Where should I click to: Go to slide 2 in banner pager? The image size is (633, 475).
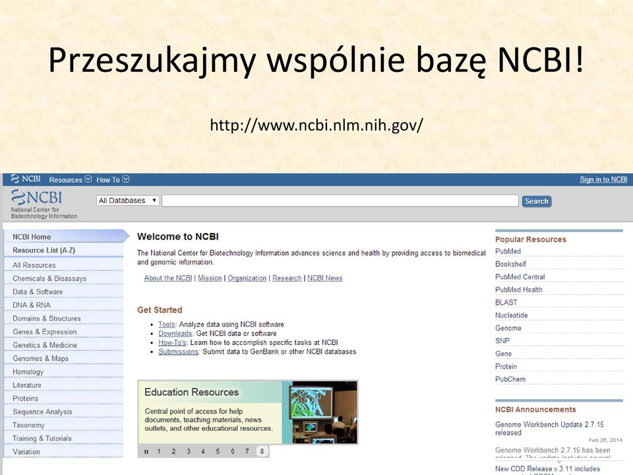173,451
